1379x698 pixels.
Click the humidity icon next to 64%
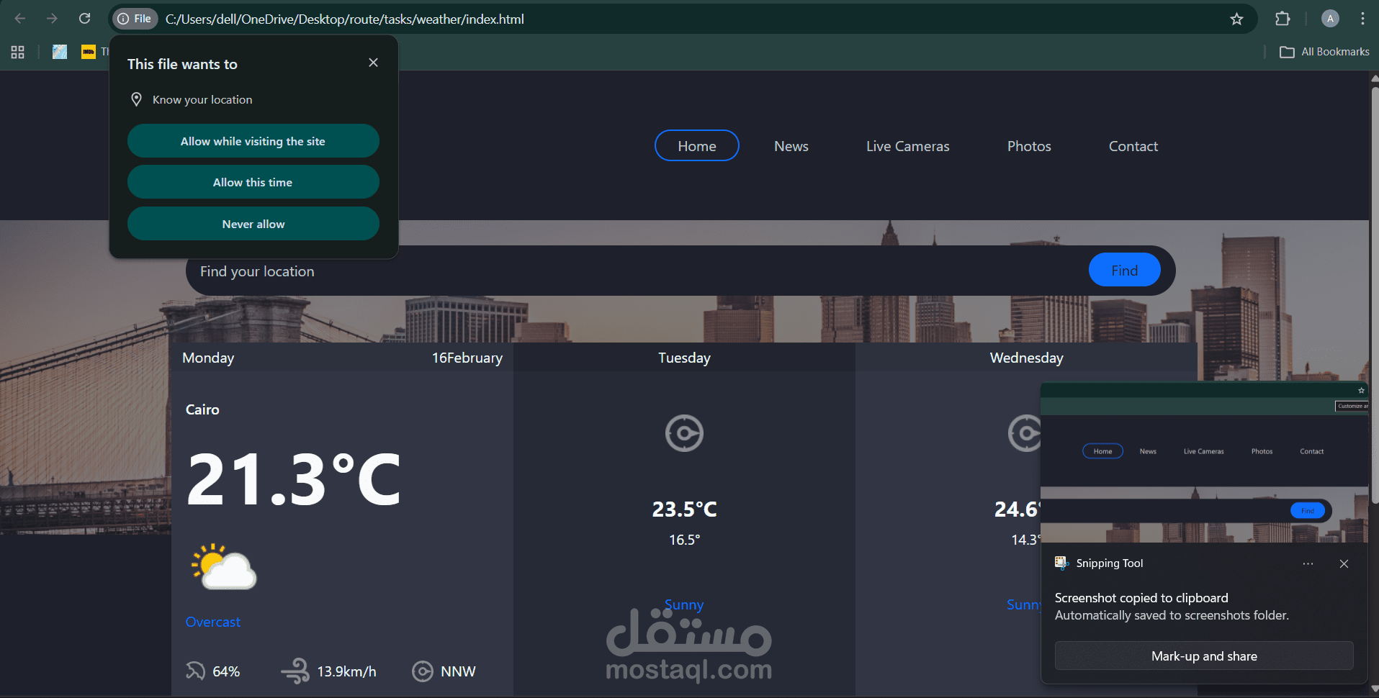[194, 671]
